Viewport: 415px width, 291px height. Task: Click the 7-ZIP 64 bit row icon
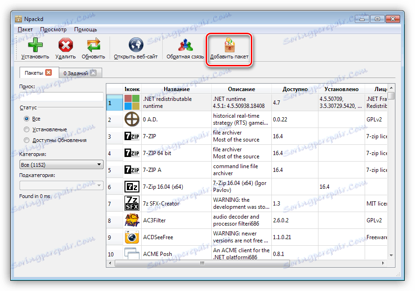click(x=132, y=153)
